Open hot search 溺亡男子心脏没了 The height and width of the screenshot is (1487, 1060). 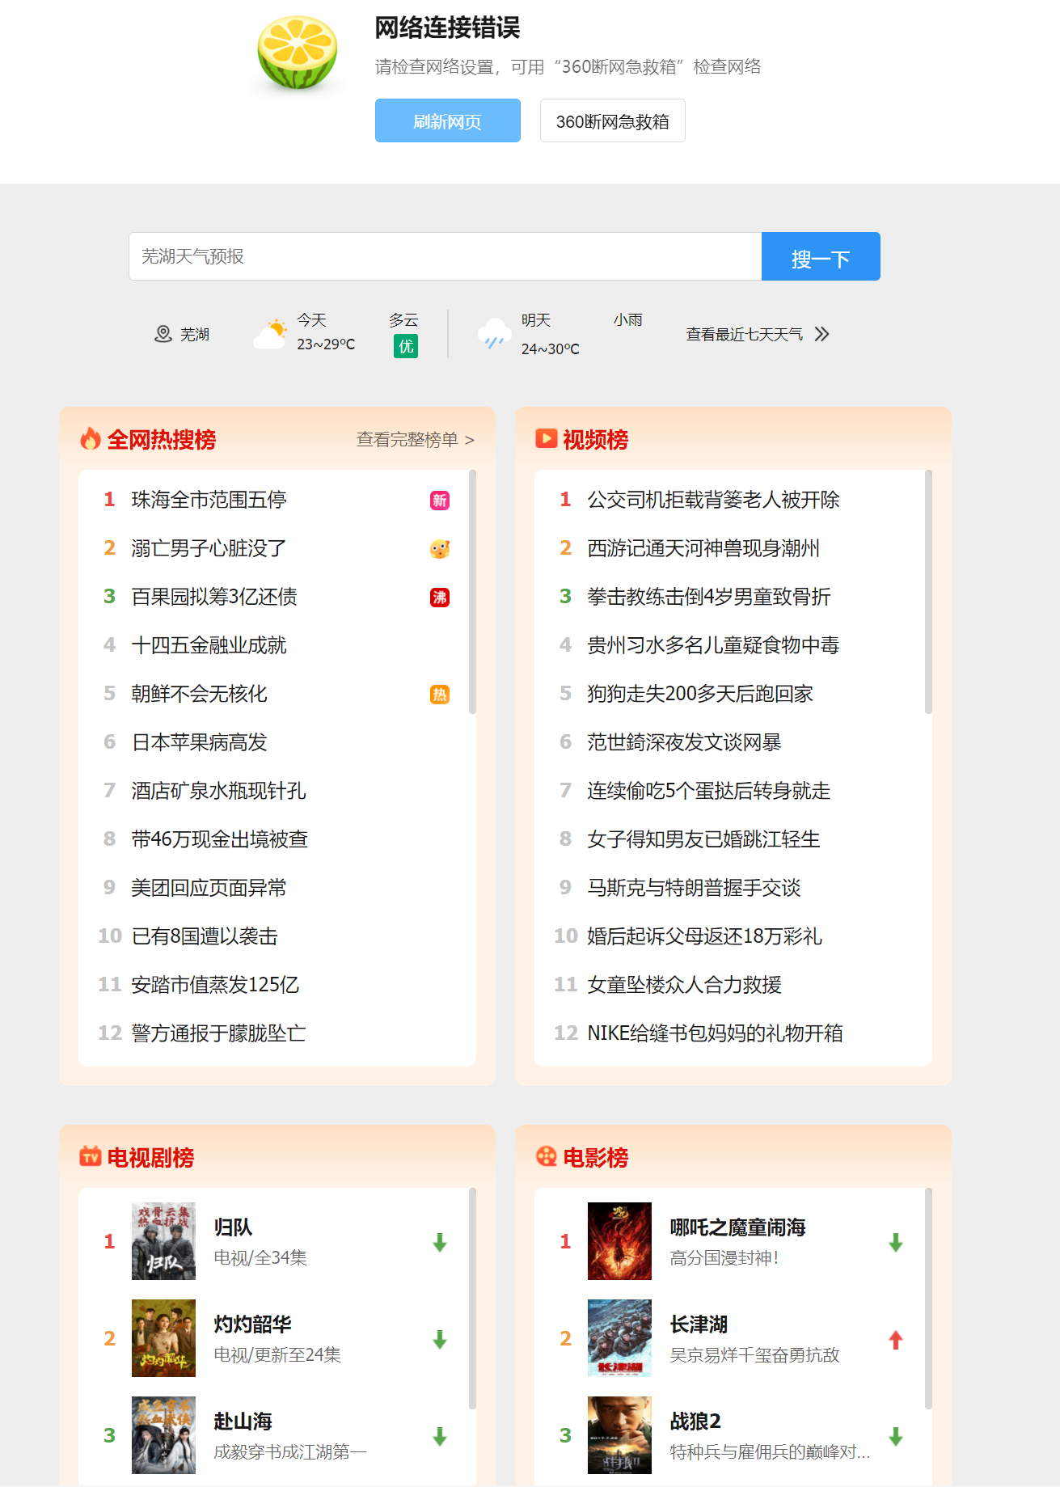click(x=209, y=548)
